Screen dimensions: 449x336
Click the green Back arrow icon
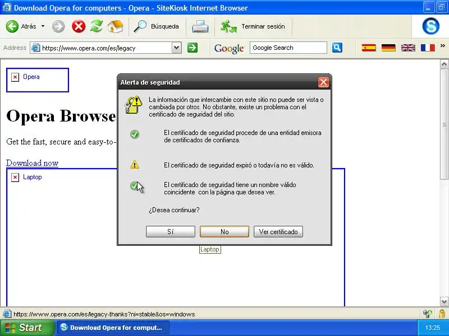pyautogui.click(x=12, y=26)
